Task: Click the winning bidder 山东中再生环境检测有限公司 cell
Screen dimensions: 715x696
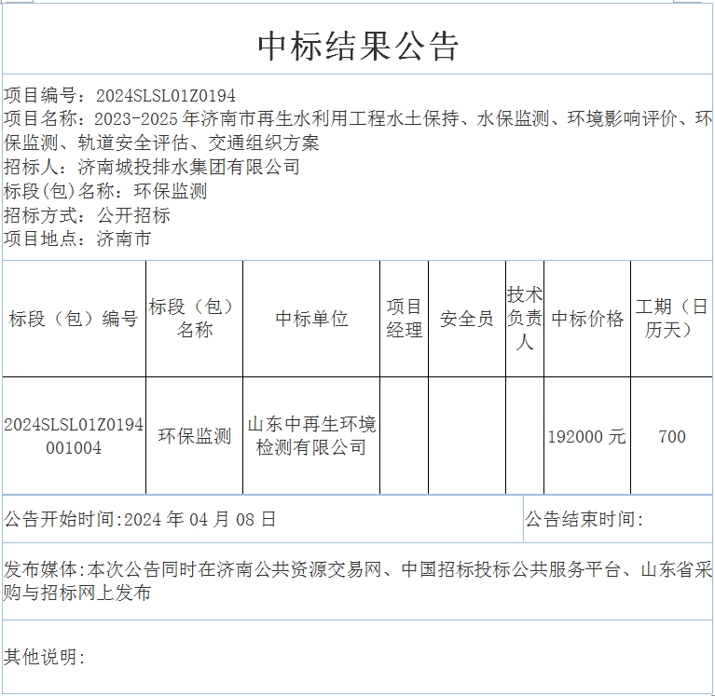Action: tap(311, 436)
